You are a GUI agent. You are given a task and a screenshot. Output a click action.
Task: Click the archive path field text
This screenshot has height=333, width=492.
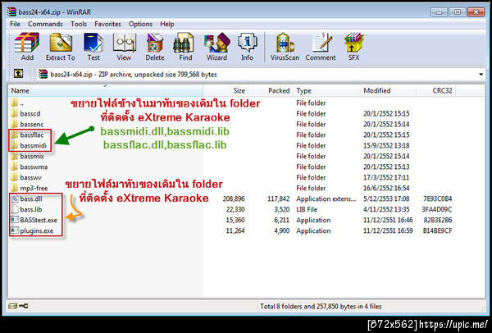(134, 75)
